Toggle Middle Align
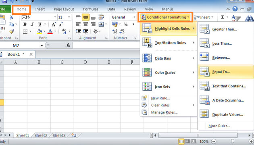The image size is (254, 145). [85, 17]
